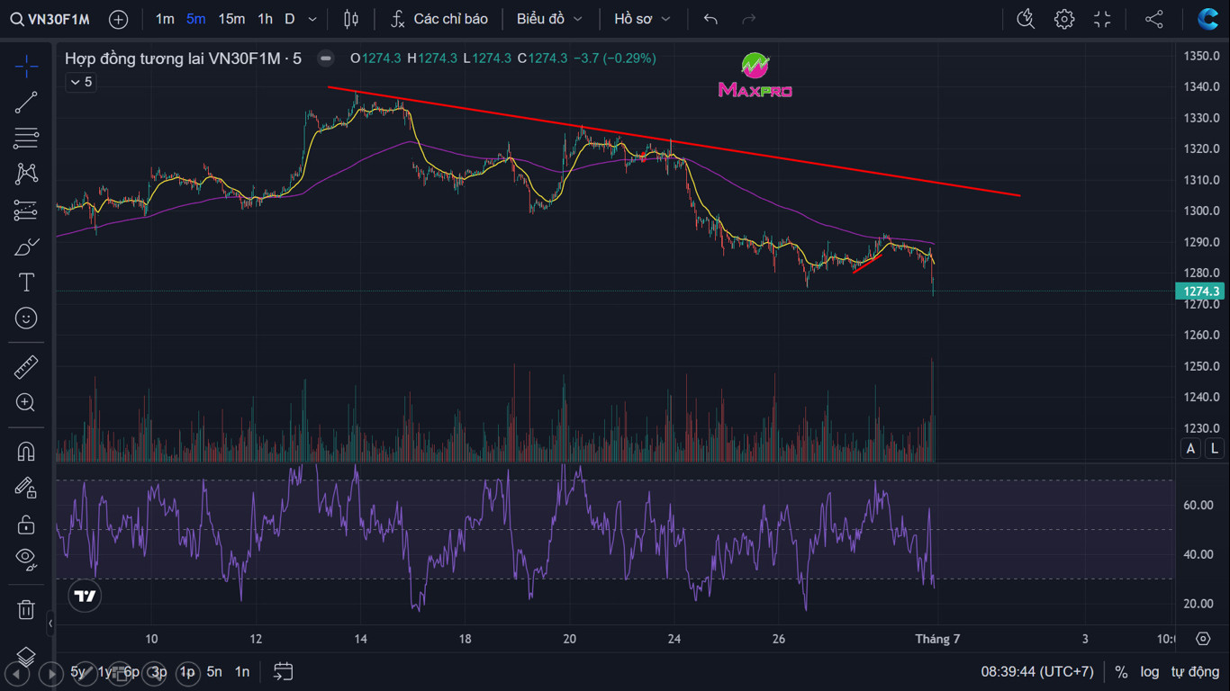Screen dimensions: 1230x691
Task: Click the scroll left arrow button
Action: [17, 672]
